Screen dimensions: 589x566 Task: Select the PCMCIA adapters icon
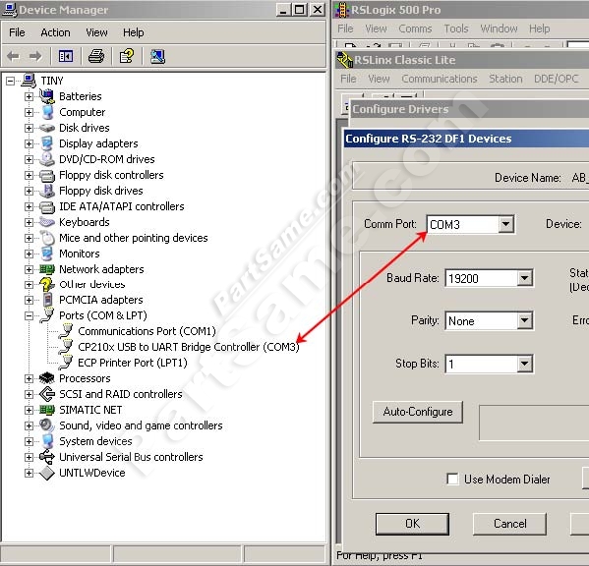(x=47, y=300)
